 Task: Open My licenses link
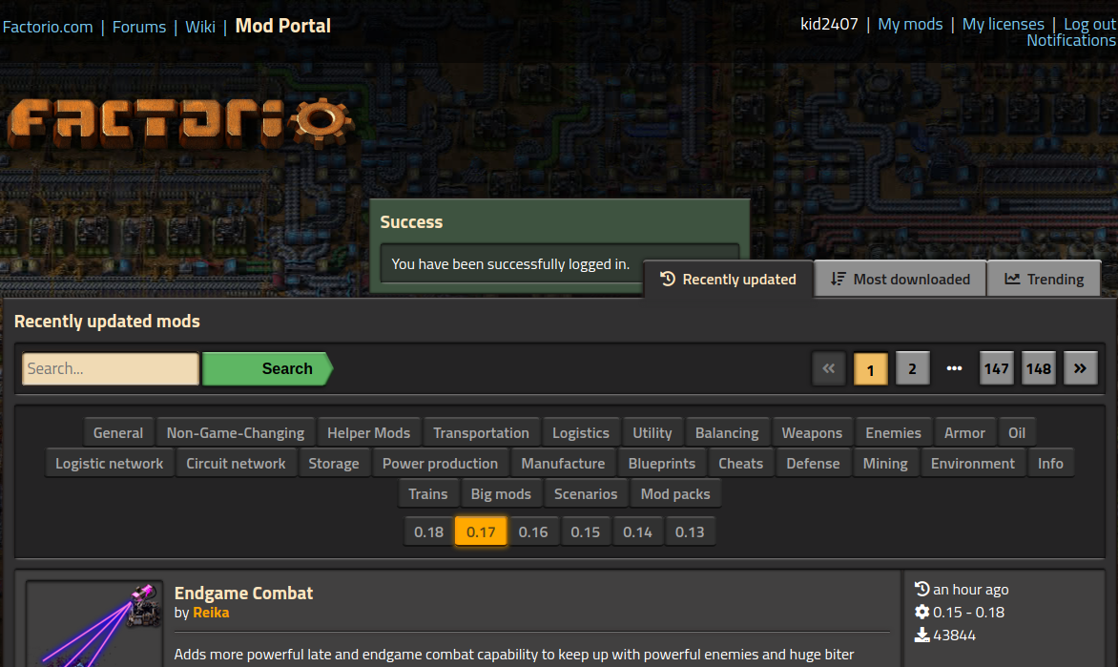(1004, 24)
